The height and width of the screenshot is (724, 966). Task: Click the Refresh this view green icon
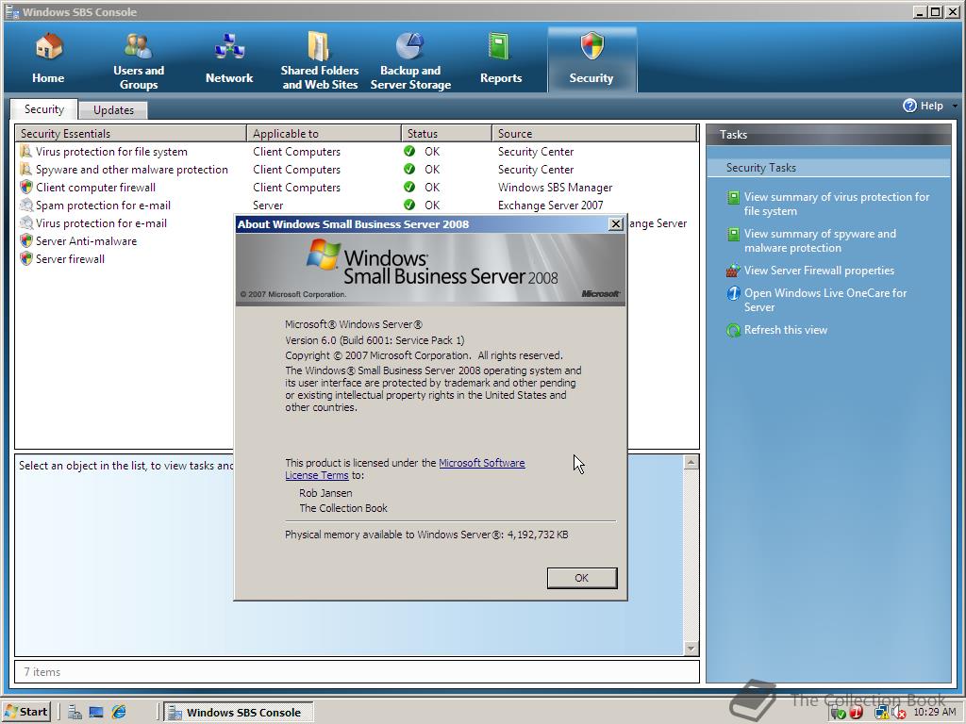coord(733,331)
